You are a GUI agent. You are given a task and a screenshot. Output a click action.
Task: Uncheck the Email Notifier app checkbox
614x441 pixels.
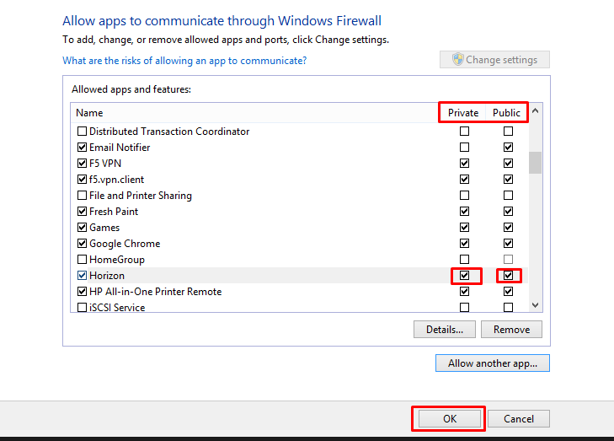pyautogui.click(x=83, y=148)
